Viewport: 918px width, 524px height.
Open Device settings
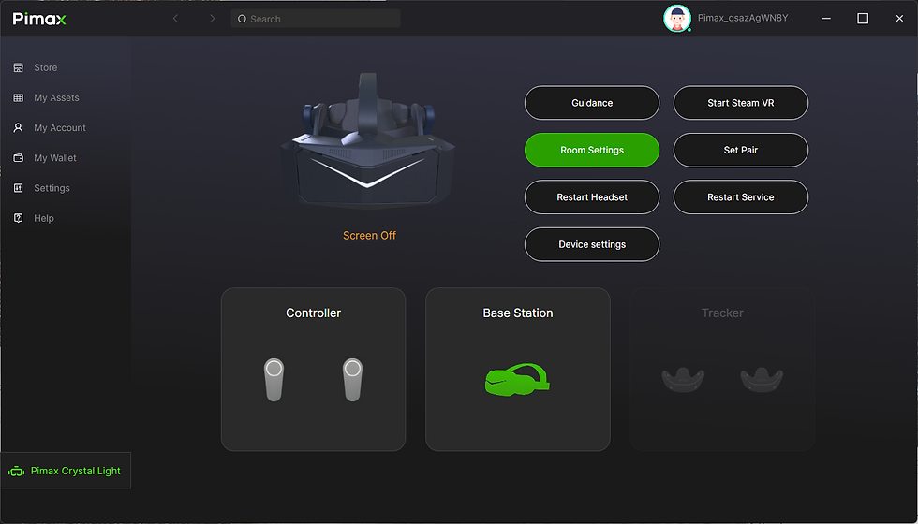(592, 244)
